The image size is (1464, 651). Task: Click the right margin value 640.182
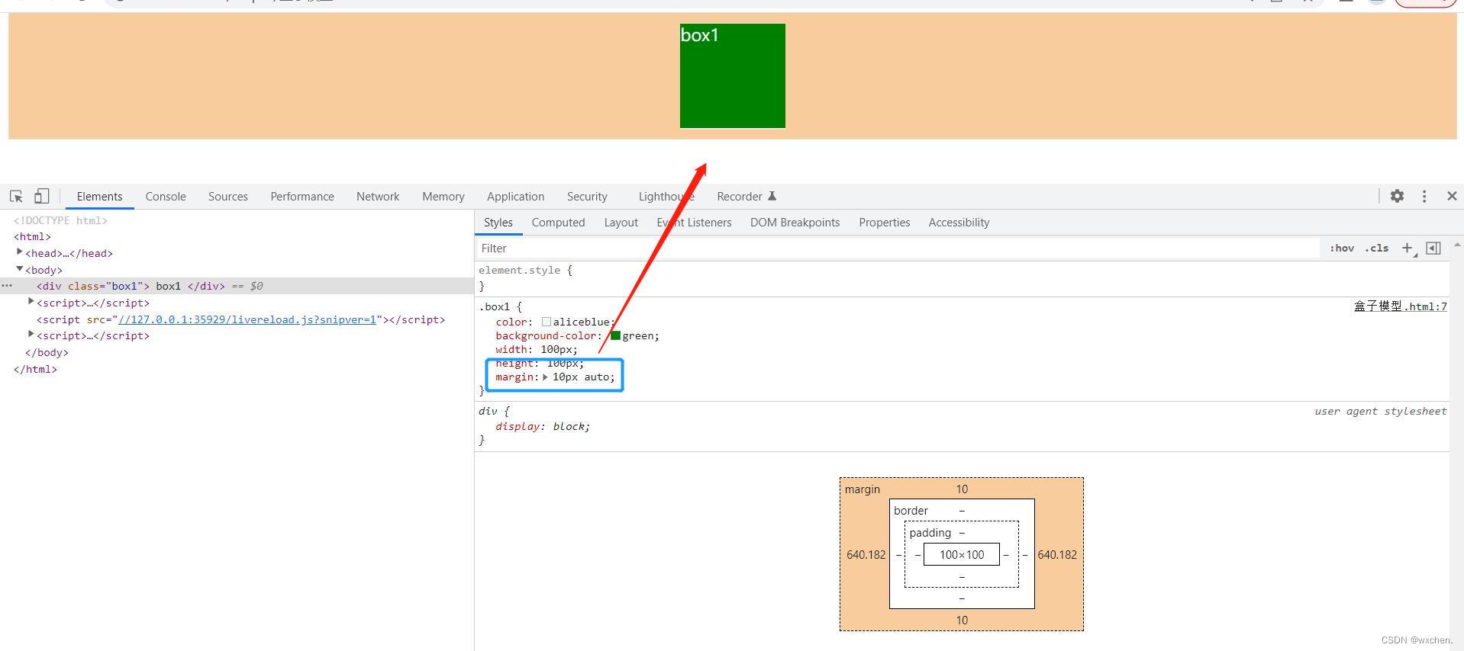(x=1057, y=554)
